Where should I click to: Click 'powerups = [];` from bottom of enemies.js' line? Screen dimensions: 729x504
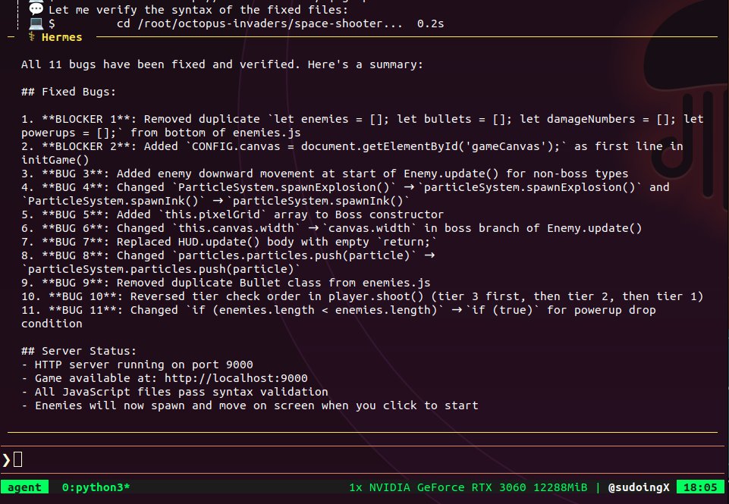tap(161, 133)
